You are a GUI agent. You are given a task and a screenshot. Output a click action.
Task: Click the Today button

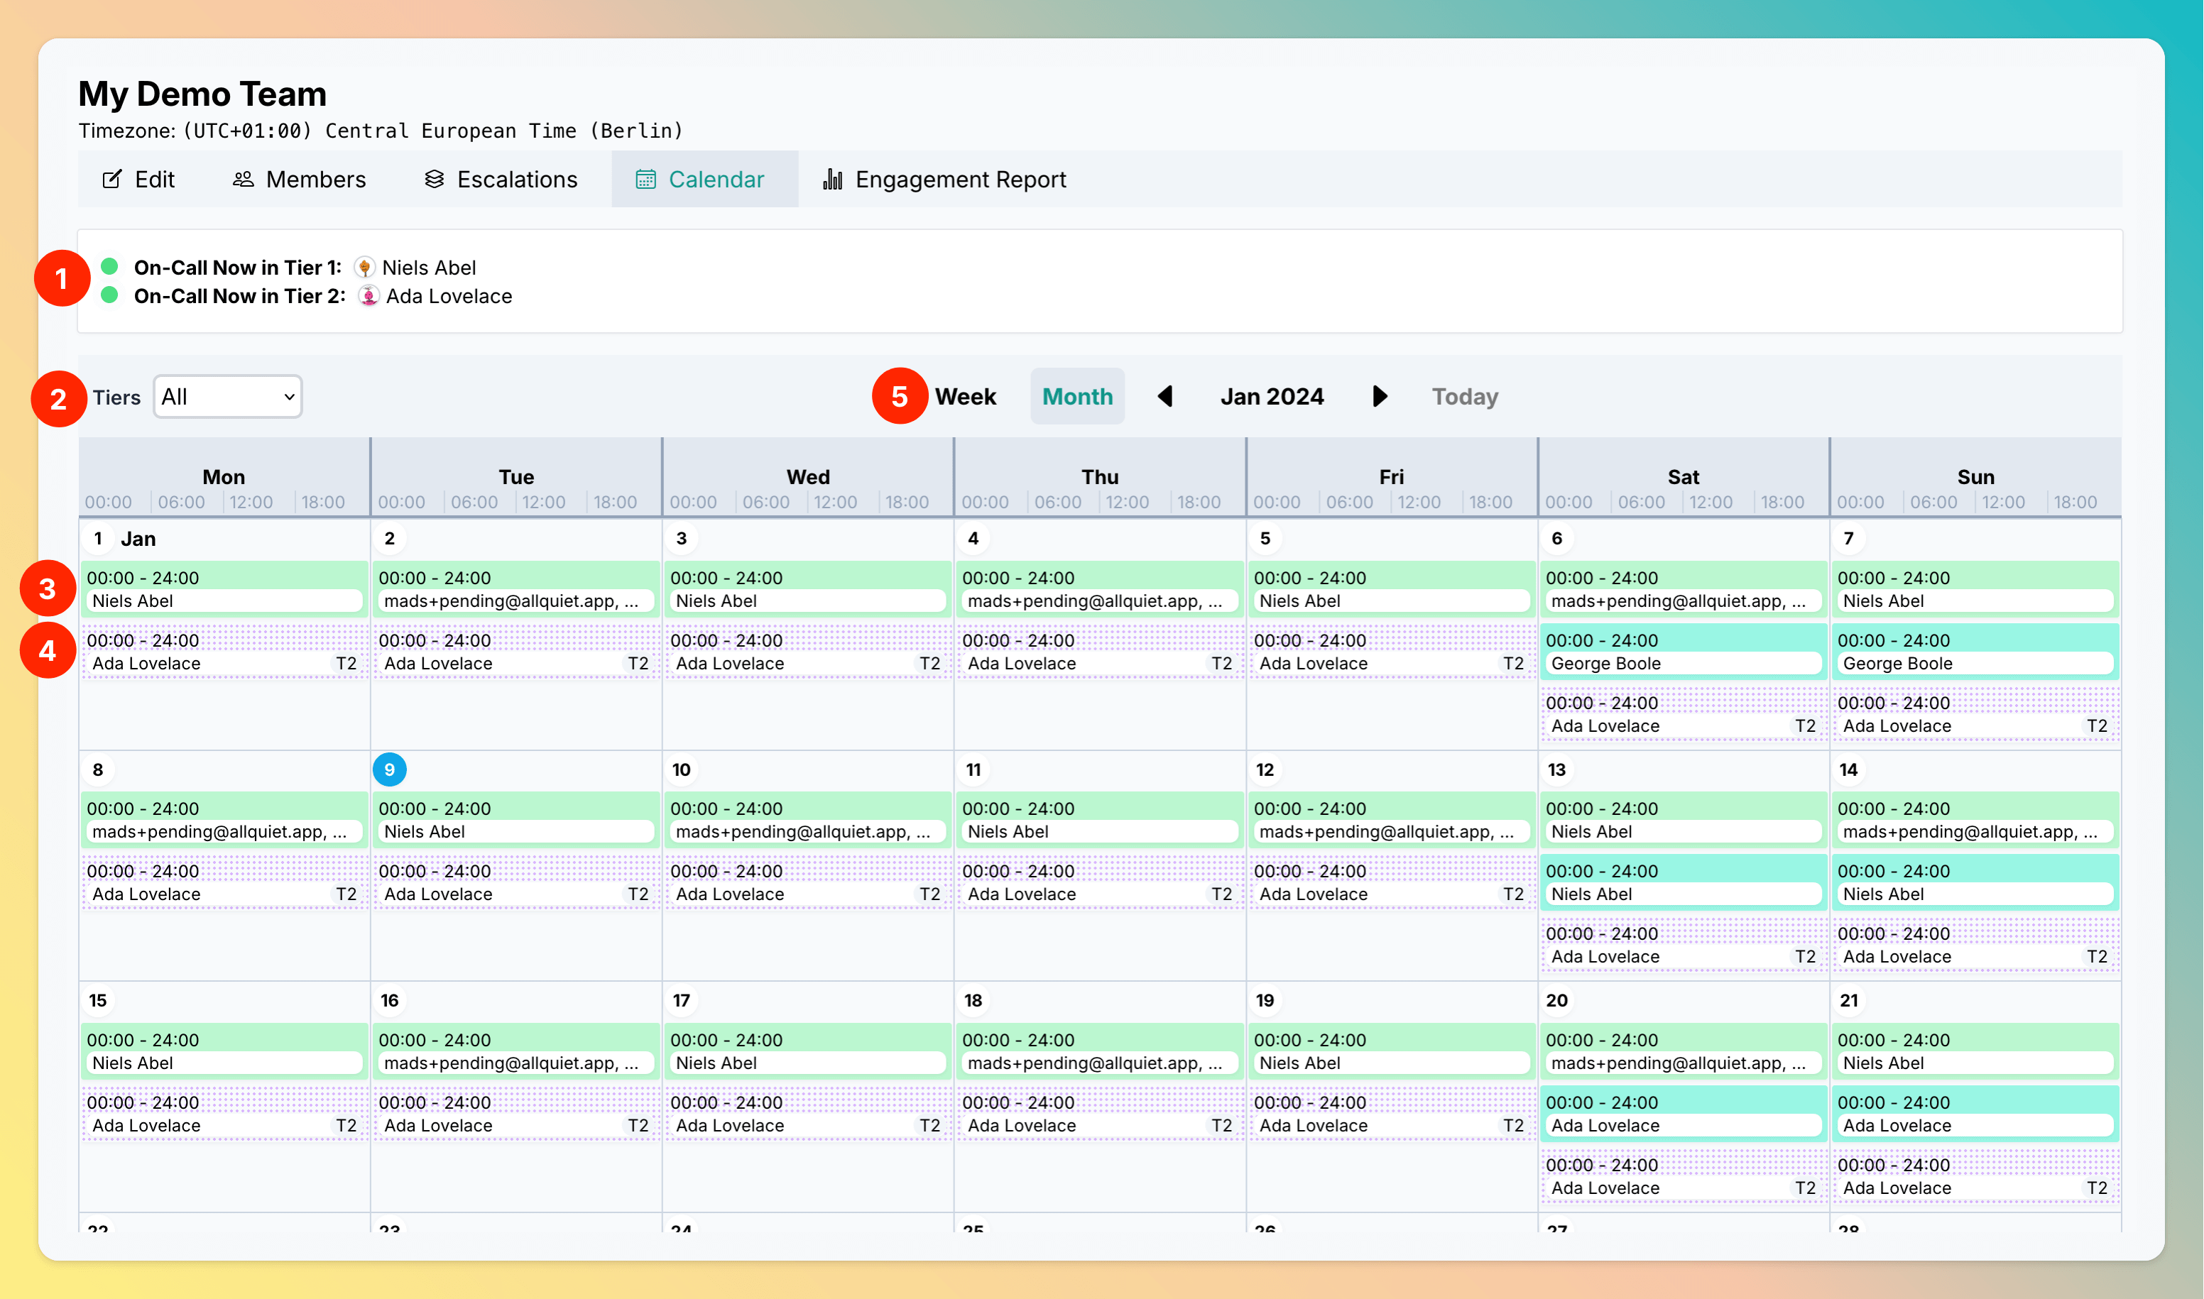[1464, 397]
